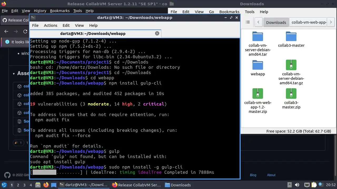The image size is (337, 189).
Task: Open the removable media tray icon
Action: coord(289,185)
